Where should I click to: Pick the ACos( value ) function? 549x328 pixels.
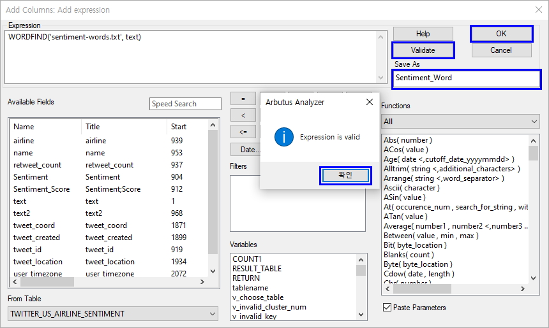point(406,150)
